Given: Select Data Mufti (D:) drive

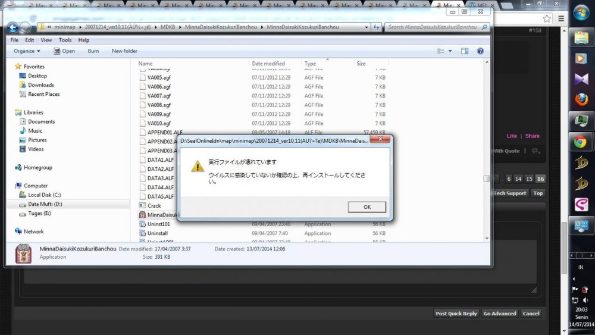Looking at the screenshot, I should (x=45, y=204).
